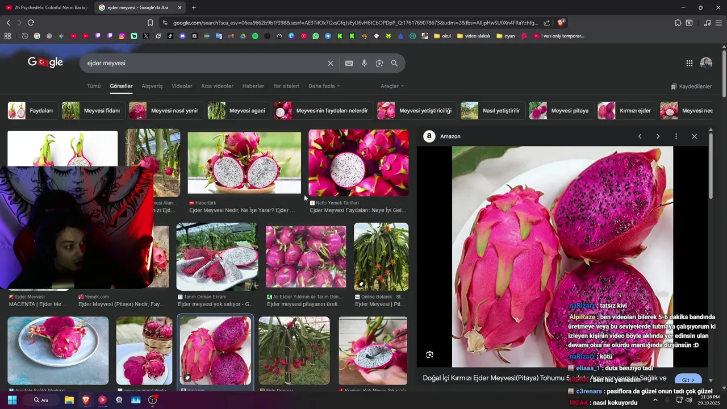This screenshot has height=409, width=727.
Task: Open File Explorer from the taskbar
Action: (69, 400)
